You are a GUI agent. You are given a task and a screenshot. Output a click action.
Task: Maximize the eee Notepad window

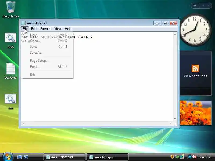165,23
